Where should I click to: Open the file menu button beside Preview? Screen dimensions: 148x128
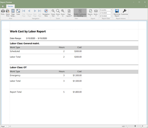click(3, 6)
